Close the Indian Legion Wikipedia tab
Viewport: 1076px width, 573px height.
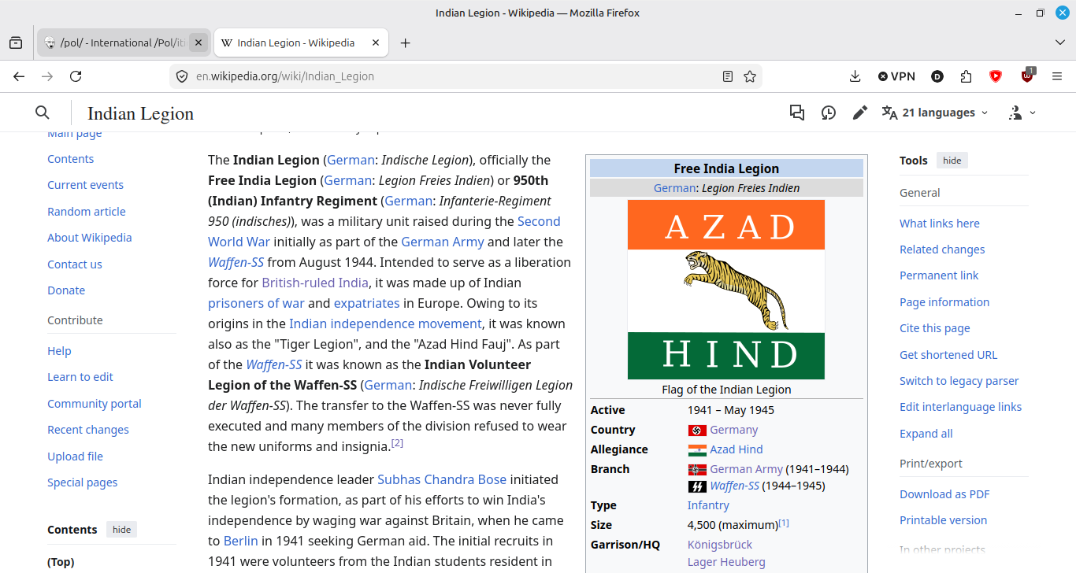click(376, 43)
